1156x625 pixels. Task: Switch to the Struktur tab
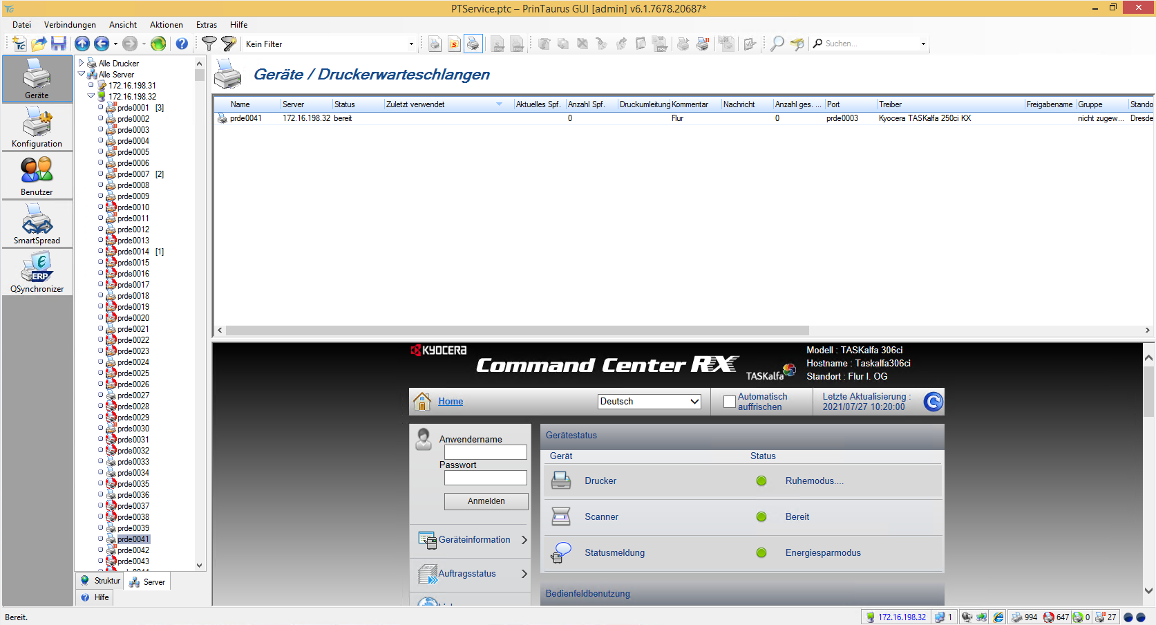tap(100, 581)
